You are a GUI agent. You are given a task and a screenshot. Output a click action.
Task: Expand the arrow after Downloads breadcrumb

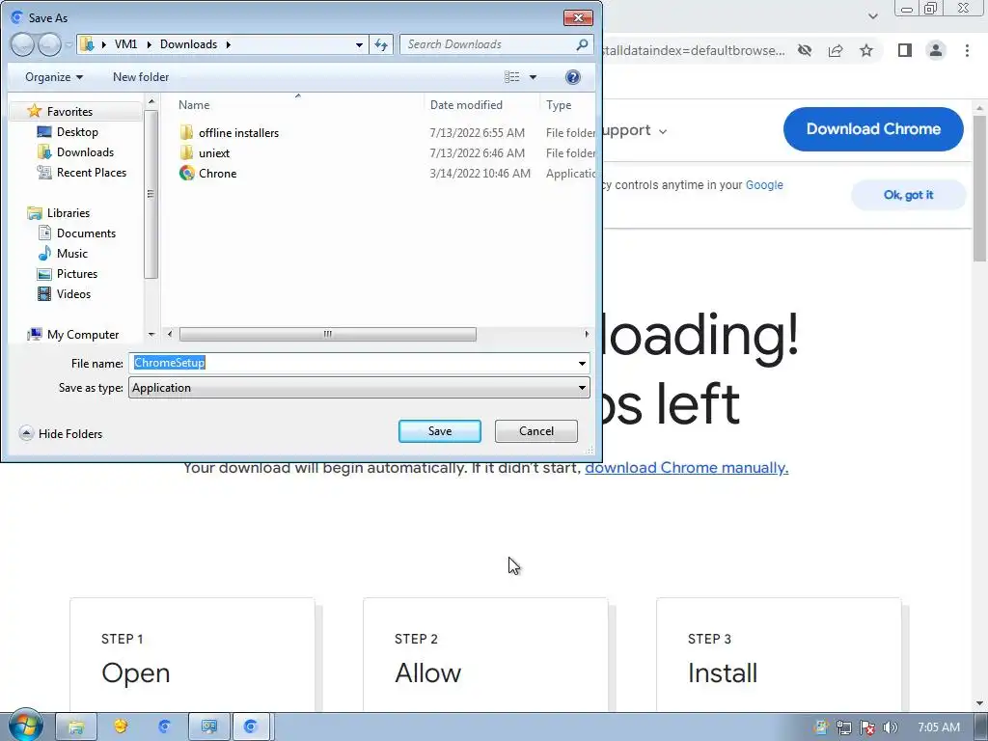coord(228,44)
